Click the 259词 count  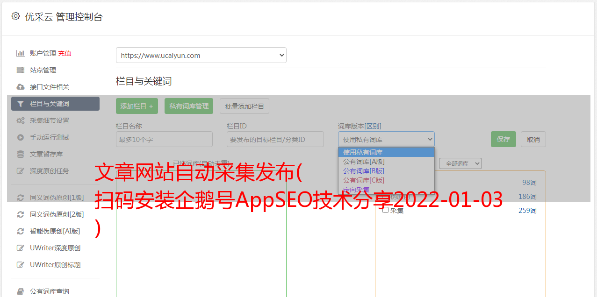[527, 211]
